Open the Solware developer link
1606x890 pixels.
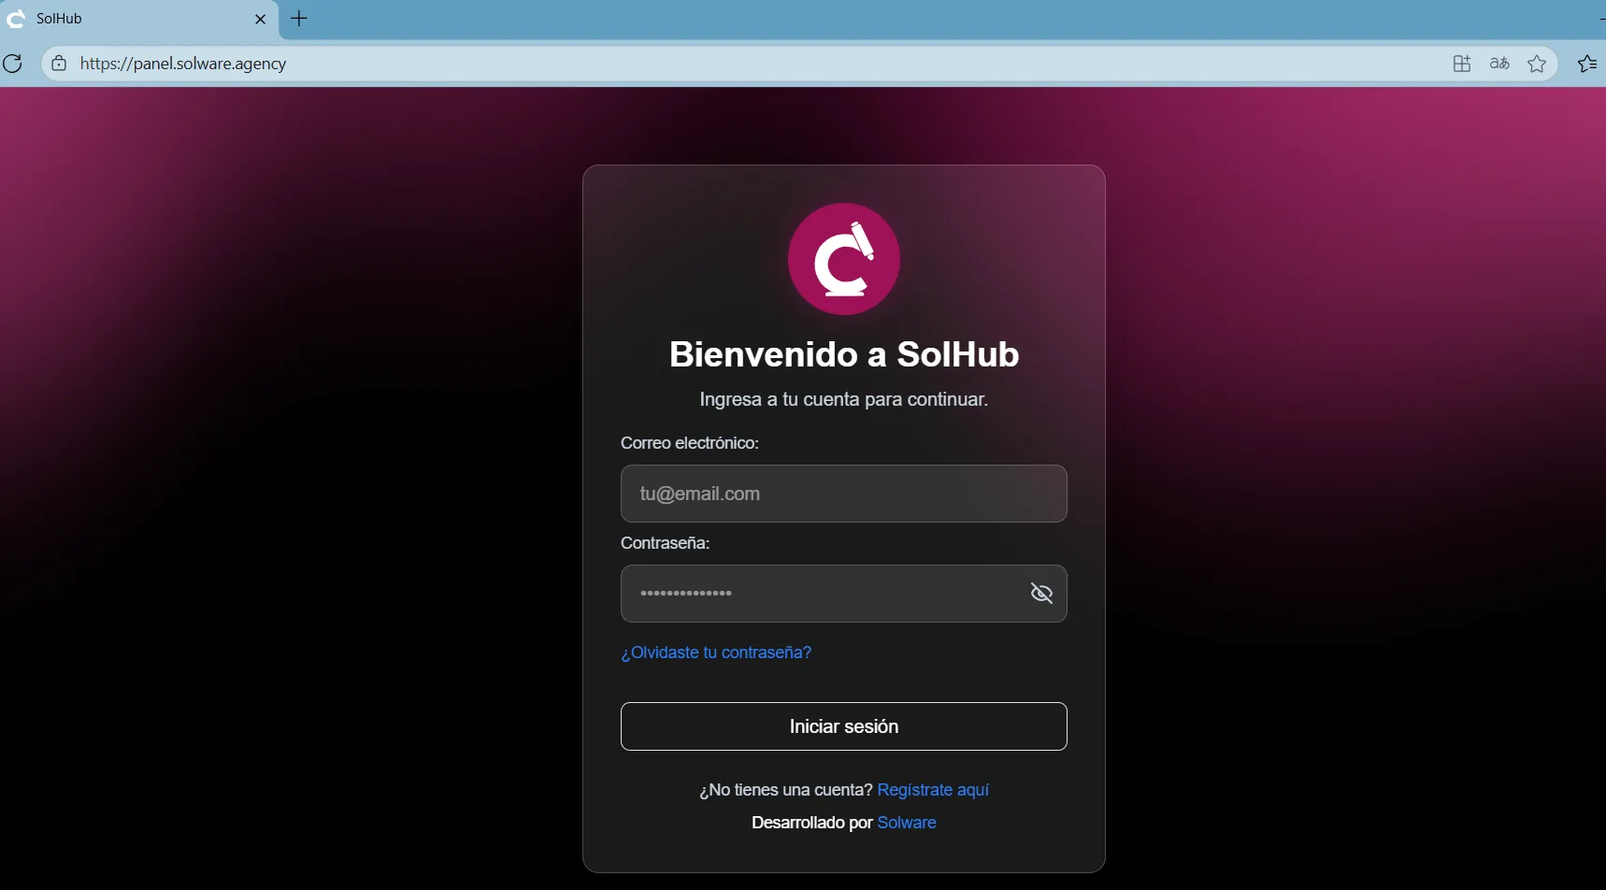[x=908, y=822]
